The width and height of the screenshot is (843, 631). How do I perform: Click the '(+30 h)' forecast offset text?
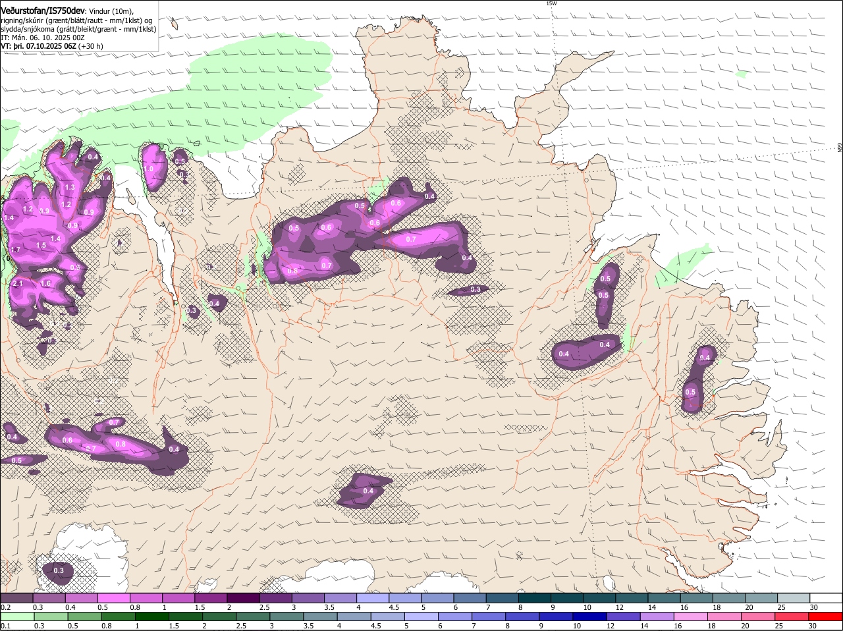click(92, 46)
